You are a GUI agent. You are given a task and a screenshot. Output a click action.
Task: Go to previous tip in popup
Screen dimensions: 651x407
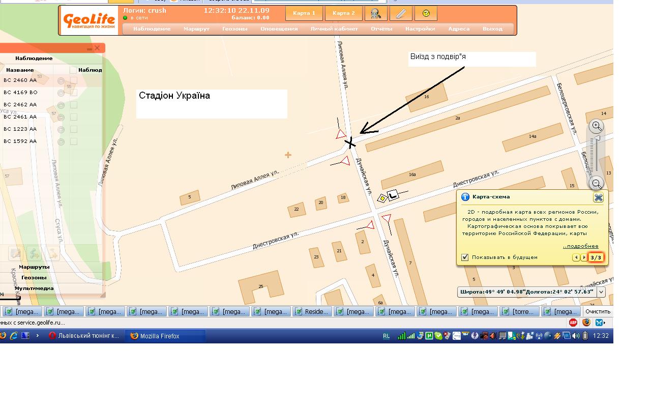(576, 257)
